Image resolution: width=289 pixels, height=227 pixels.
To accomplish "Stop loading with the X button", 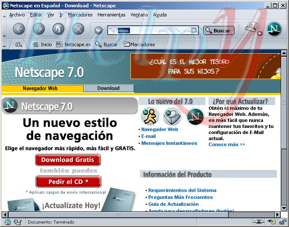I will (x=78, y=29).
